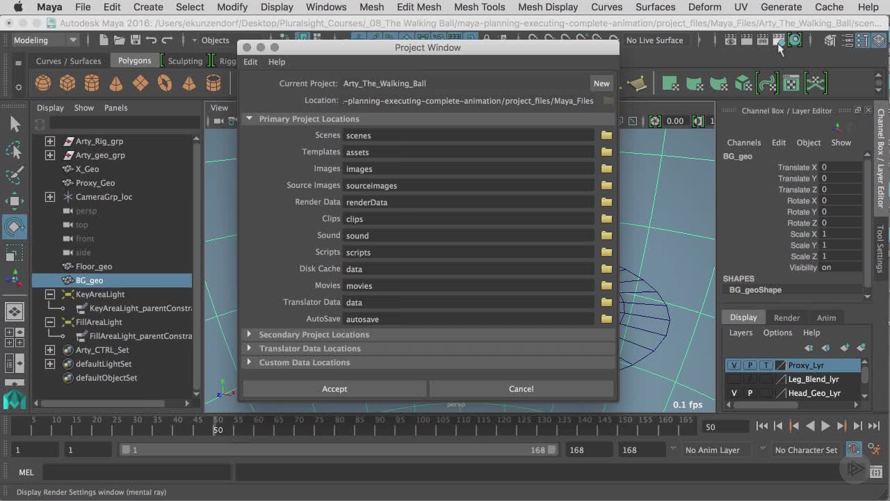Image resolution: width=890 pixels, height=501 pixels.
Task: Toggle P playback on Proxy_Lyr layer
Action: point(750,365)
